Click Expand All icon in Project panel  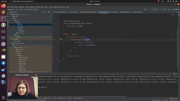point(43,12)
